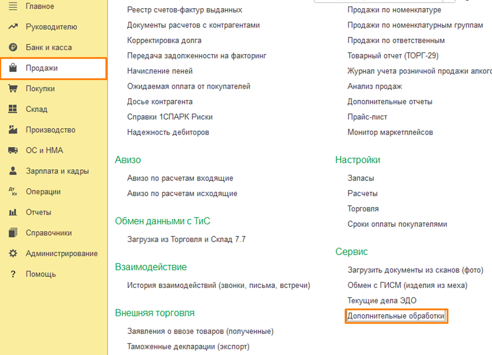Click the truck icon for ОС и НМА
This screenshot has height=355, width=492.
pyautogui.click(x=13, y=151)
